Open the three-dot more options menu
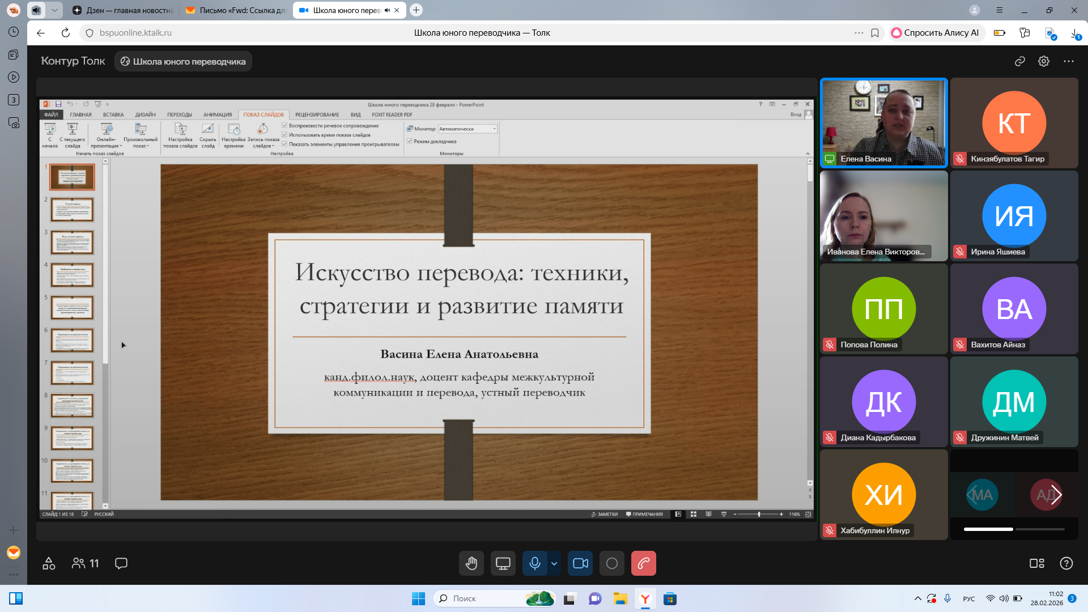This screenshot has width=1088, height=612. (x=1069, y=61)
